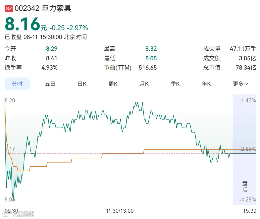This screenshot has height=219, width=260.
Task: Click the stock name 巨力索具
Action: click(x=57, y=8)
